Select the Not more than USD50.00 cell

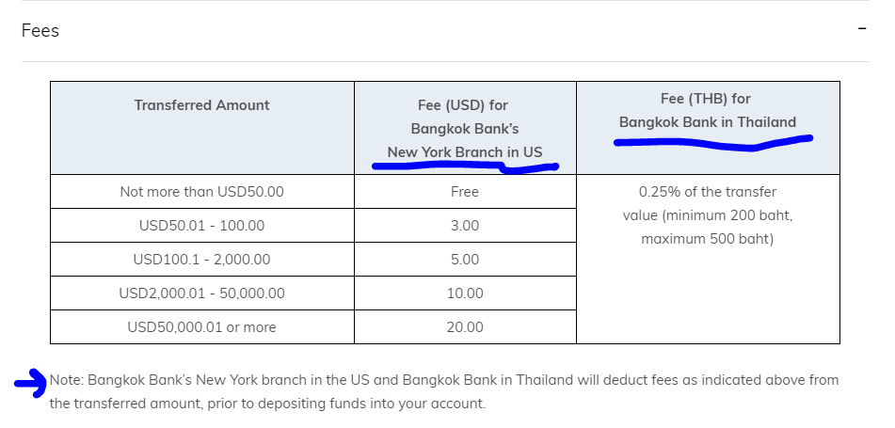202,192
